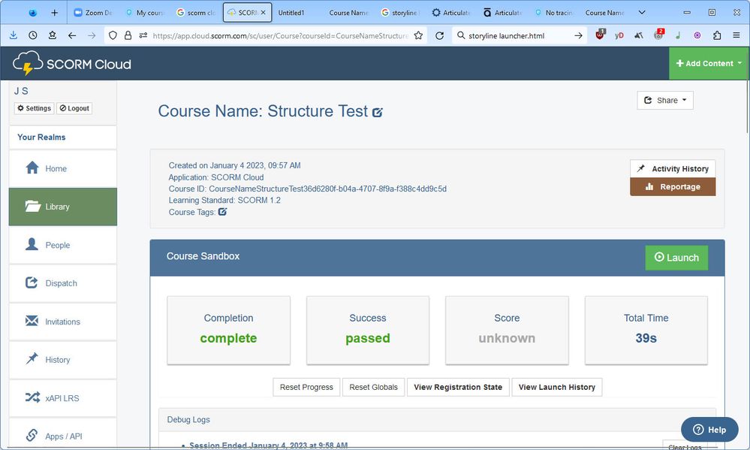
Task: Open account Settings button
Action: [34, 108]
